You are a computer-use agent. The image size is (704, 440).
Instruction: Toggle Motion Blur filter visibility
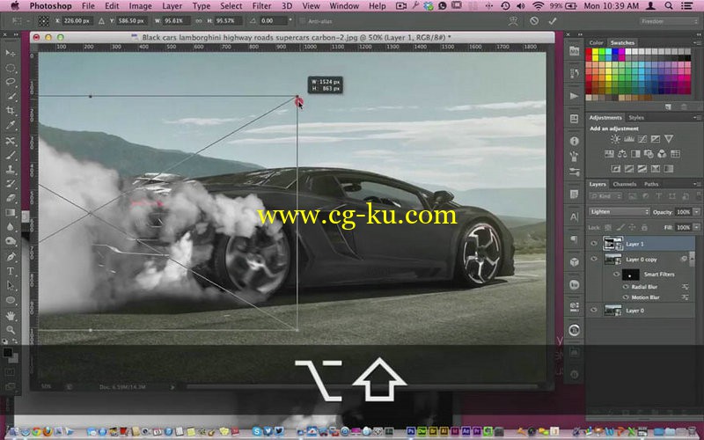[x=626, y=297]
